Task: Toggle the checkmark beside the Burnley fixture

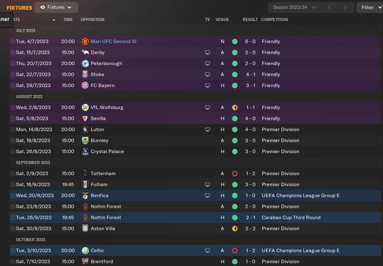Action: pos(13,141)
